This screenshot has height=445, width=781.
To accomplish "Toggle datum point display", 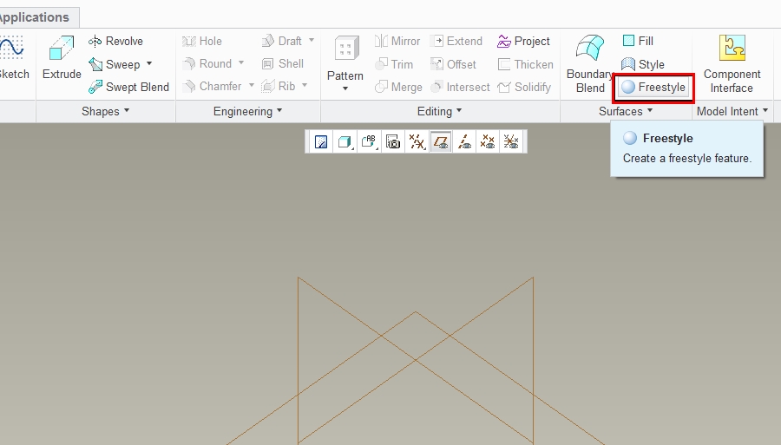I will 488,142.
